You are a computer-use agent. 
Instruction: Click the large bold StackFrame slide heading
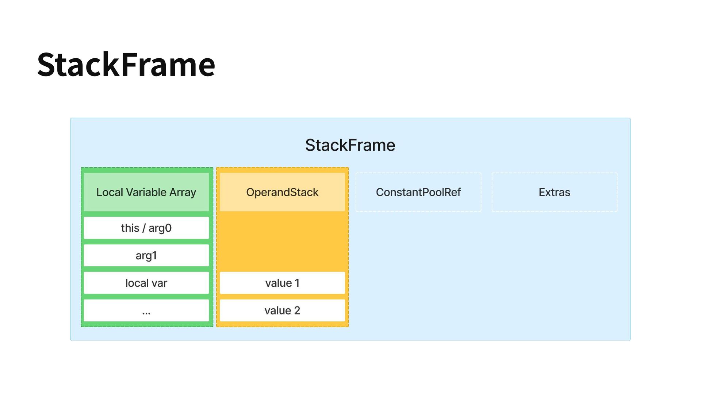126,65
